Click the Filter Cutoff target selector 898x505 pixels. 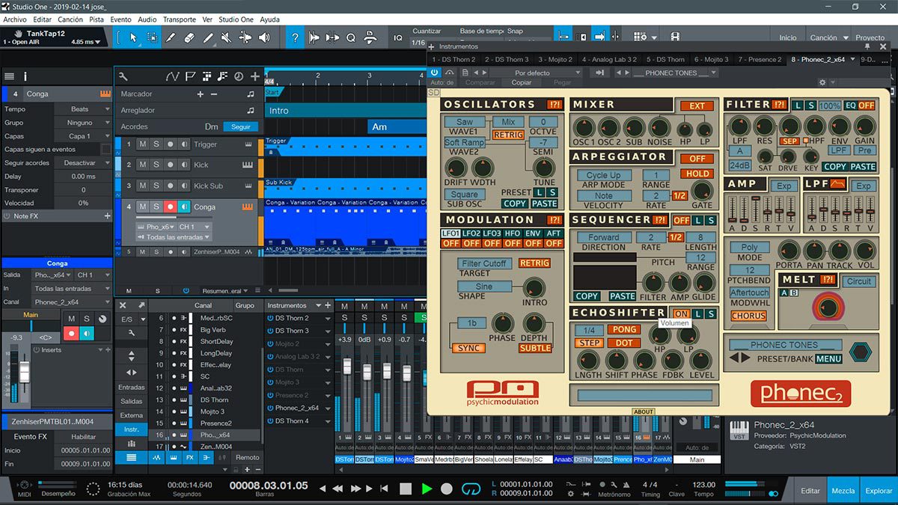pyautogui.click(x=486, y=263)
